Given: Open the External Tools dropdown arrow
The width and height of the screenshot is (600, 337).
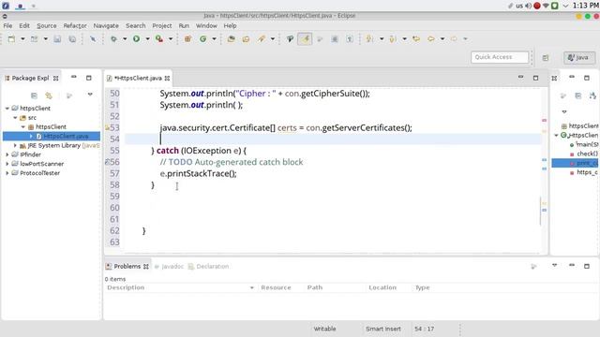Looking at the screenshot, I should [x=171, y=39].
